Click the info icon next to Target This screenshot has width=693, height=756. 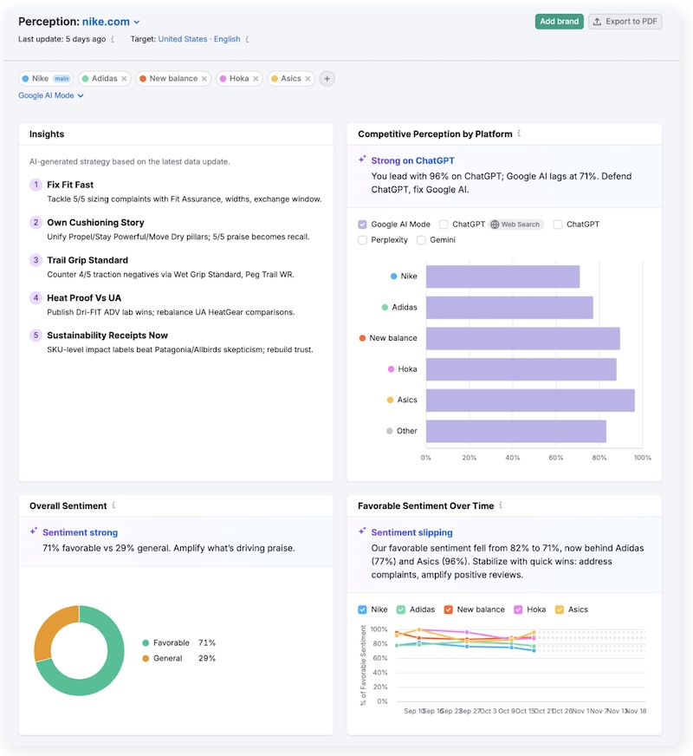coord(246,39)
